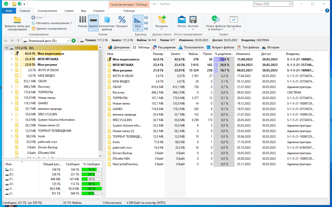
Task: Set units to MB
Action: click(x=146, y=23)
